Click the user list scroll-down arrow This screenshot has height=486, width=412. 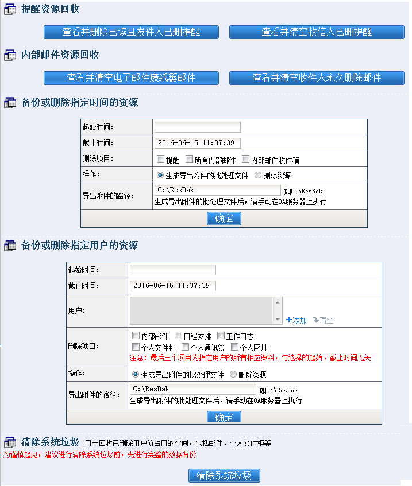tap(278, 320)
